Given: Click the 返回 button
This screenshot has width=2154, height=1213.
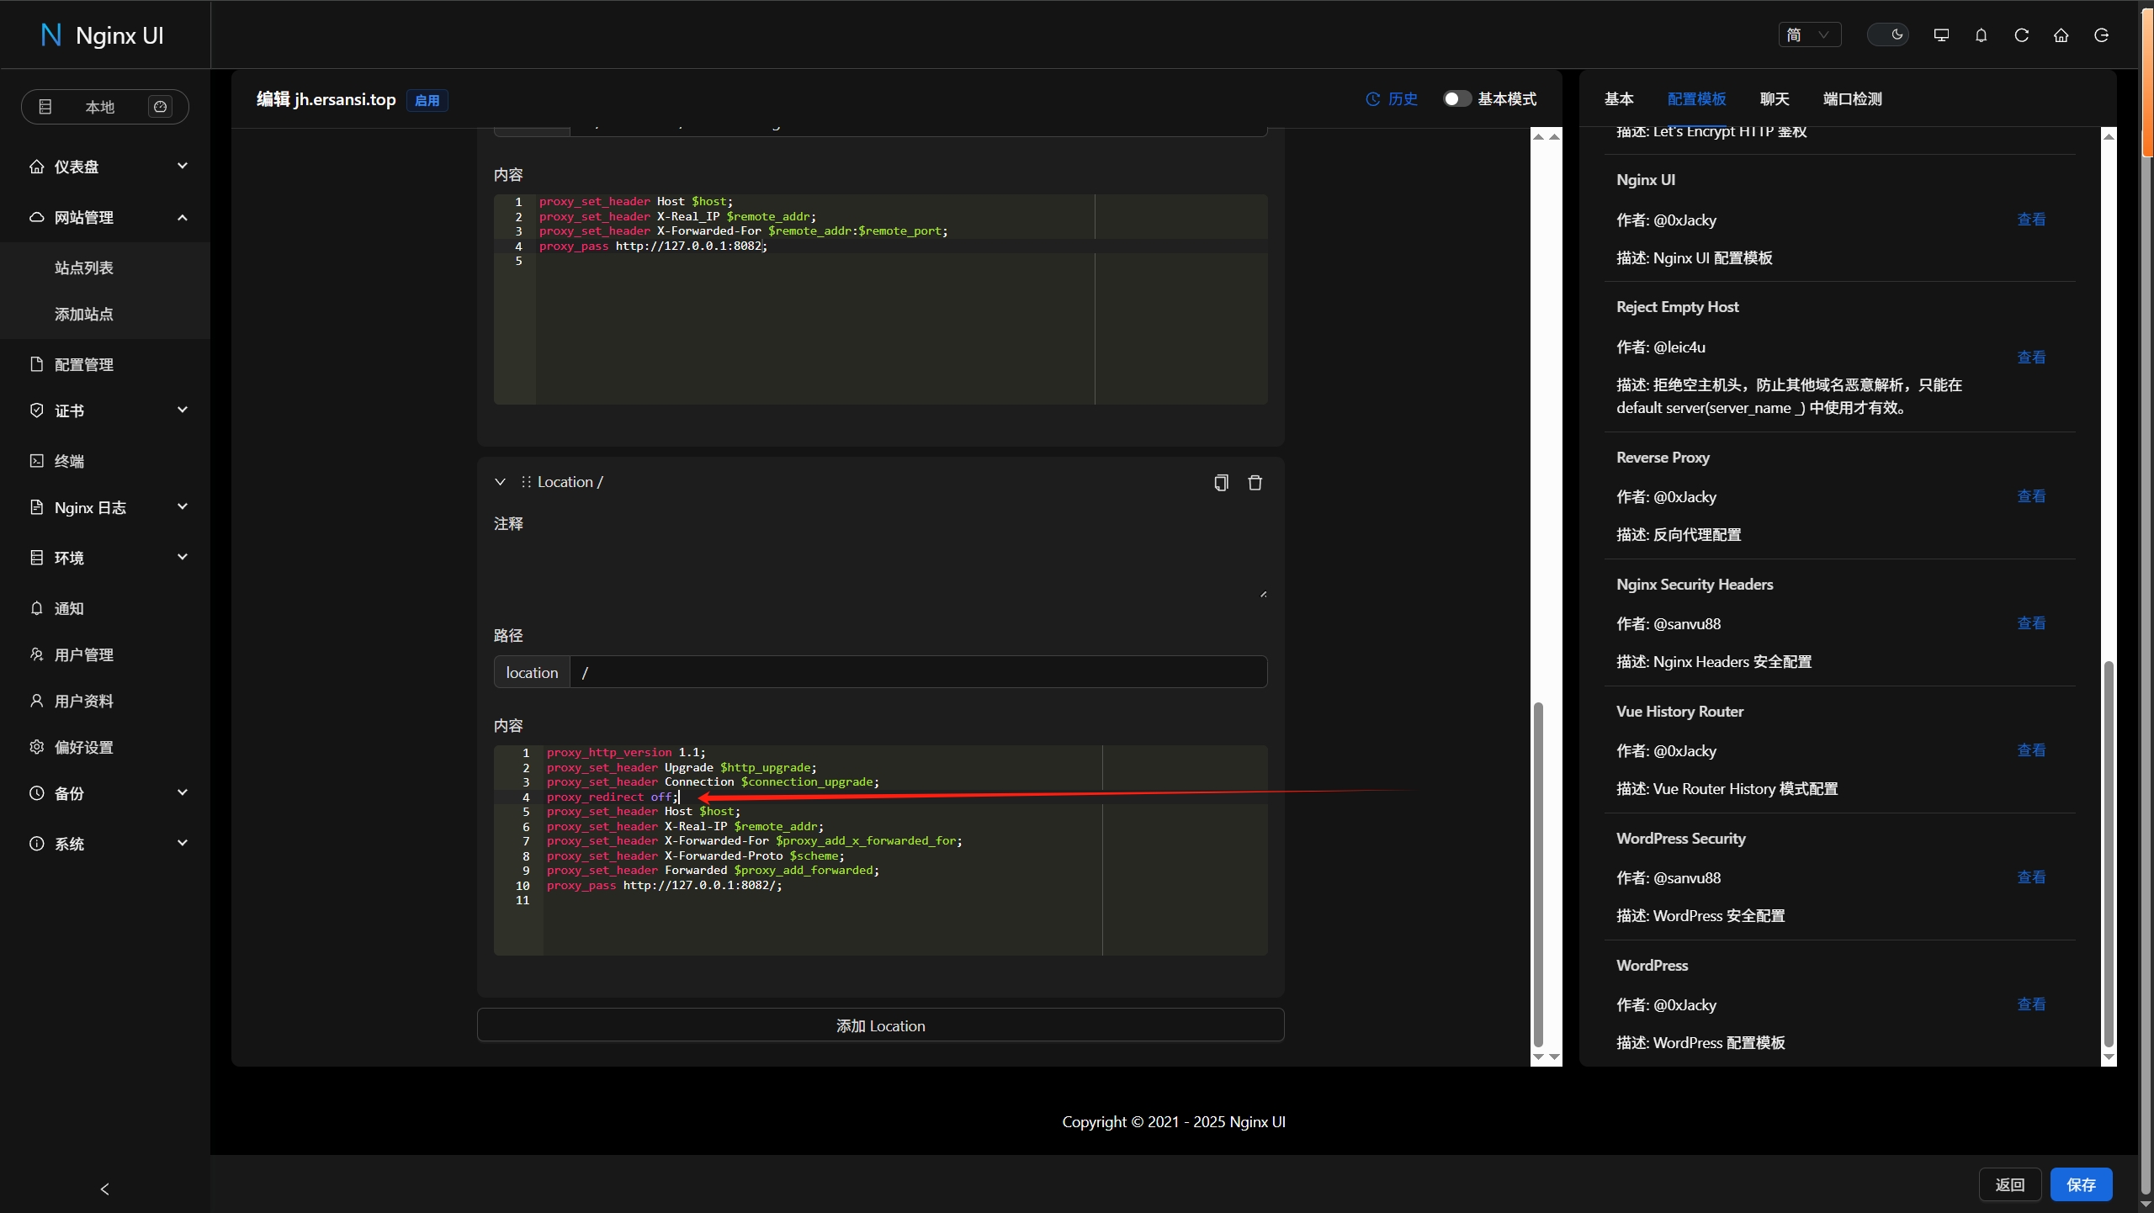Looking at the screenshot, I should click(x=2009, y=1184).
